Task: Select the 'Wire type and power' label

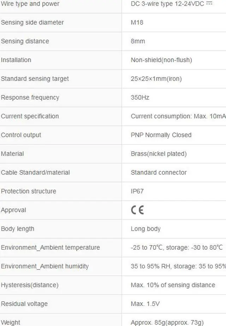Action: point(30,4)
